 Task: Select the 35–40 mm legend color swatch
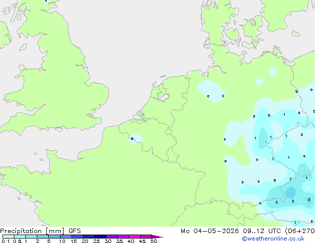(123, 237)
